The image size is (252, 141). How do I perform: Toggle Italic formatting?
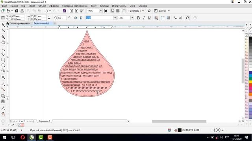coord(144,18)
